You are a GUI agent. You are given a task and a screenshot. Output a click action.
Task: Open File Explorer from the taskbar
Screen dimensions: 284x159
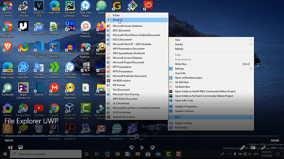pyautogui.click(x=138, y=154)
